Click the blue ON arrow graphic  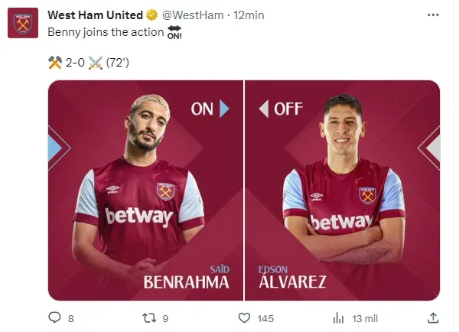[224, 109]
